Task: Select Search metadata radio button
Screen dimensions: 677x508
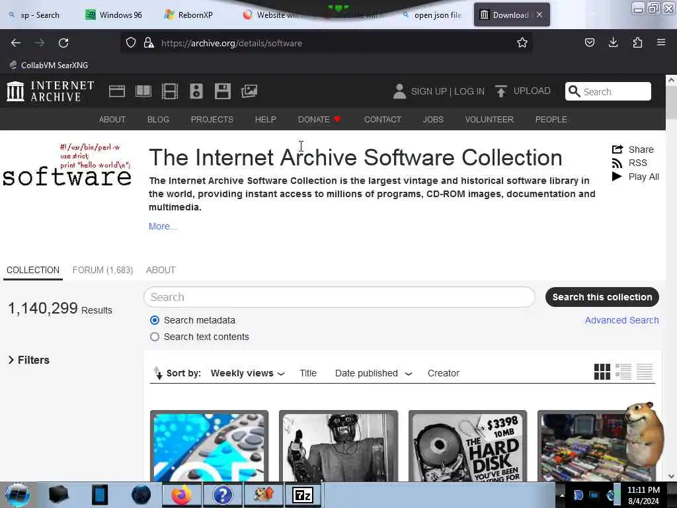Action: tap(155, 320)
